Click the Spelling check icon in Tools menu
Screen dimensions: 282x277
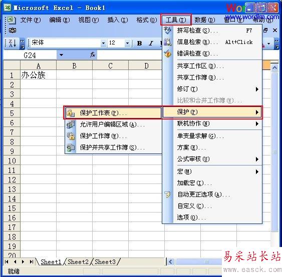(167, 30)
